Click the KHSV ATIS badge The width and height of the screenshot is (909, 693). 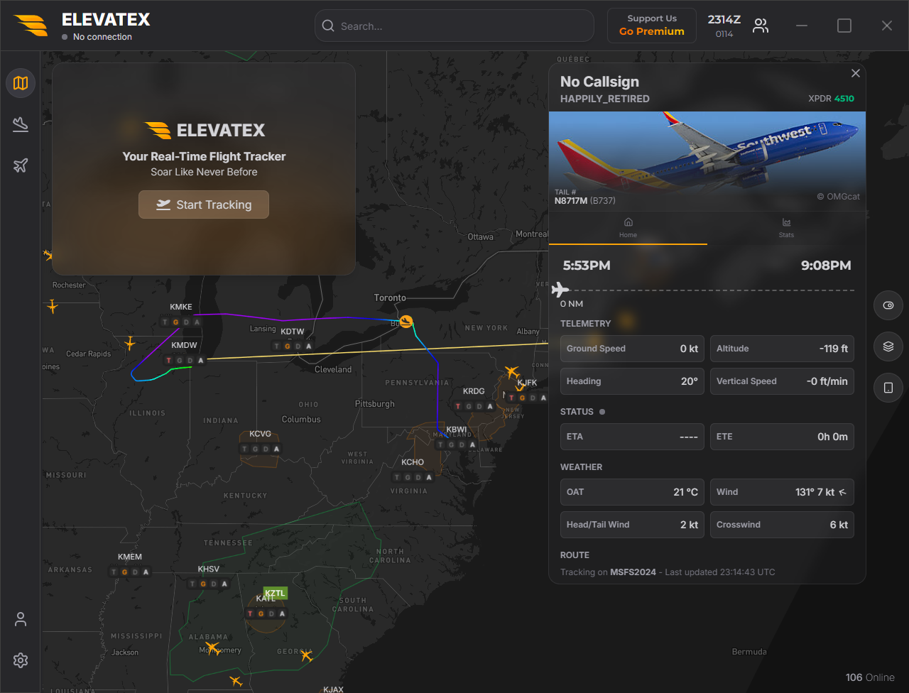click(224, 584)
